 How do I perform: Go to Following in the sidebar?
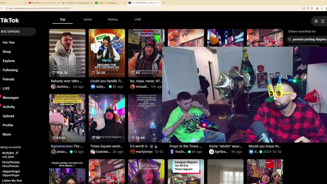point(10,70)
